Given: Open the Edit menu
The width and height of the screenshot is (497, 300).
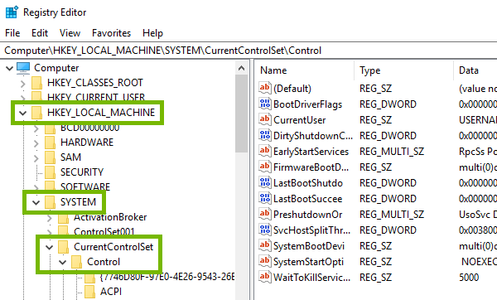Looking at the screenshot, I should coord(40,33).
